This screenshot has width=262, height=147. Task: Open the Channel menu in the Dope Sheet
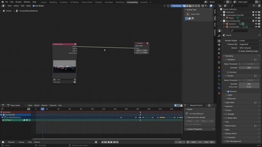[x=53, y=105]
